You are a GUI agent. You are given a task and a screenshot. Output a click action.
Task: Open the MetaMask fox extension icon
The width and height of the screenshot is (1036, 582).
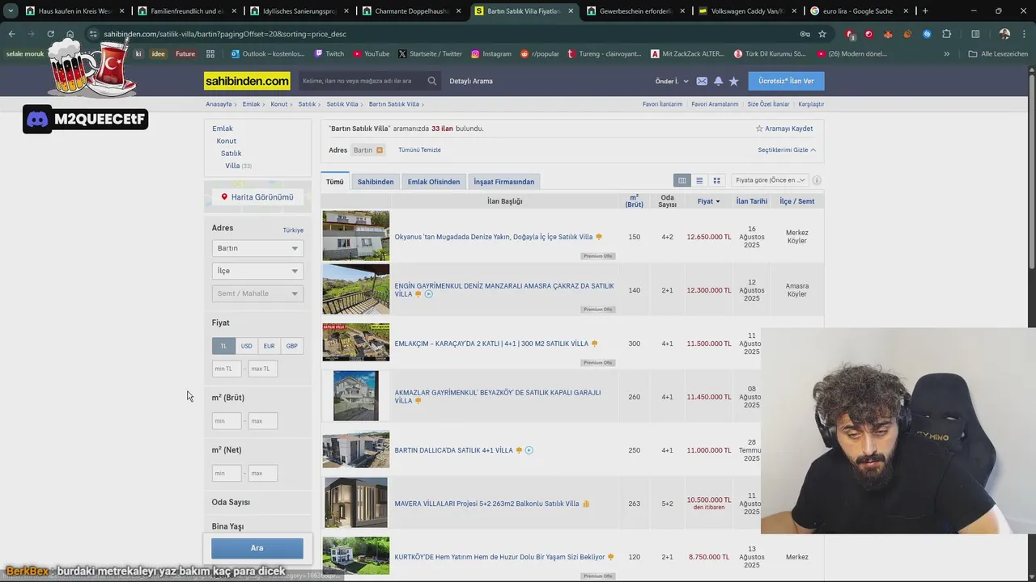888,34
